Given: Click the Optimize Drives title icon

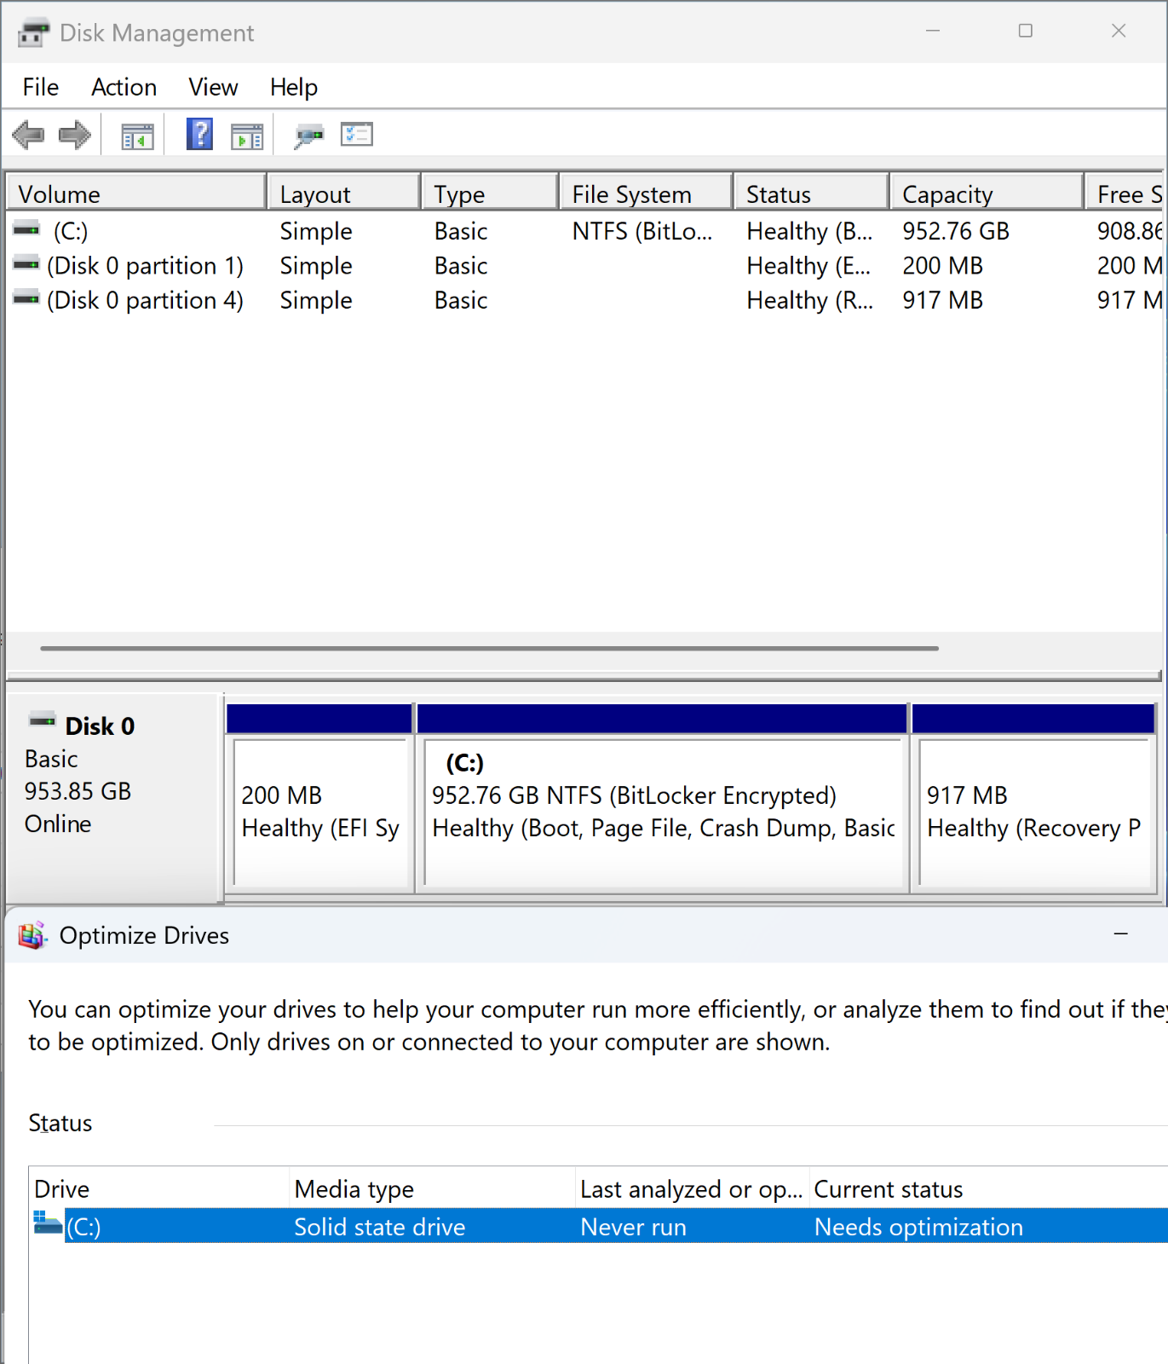Looking at the screenshot, I should 32,936.
